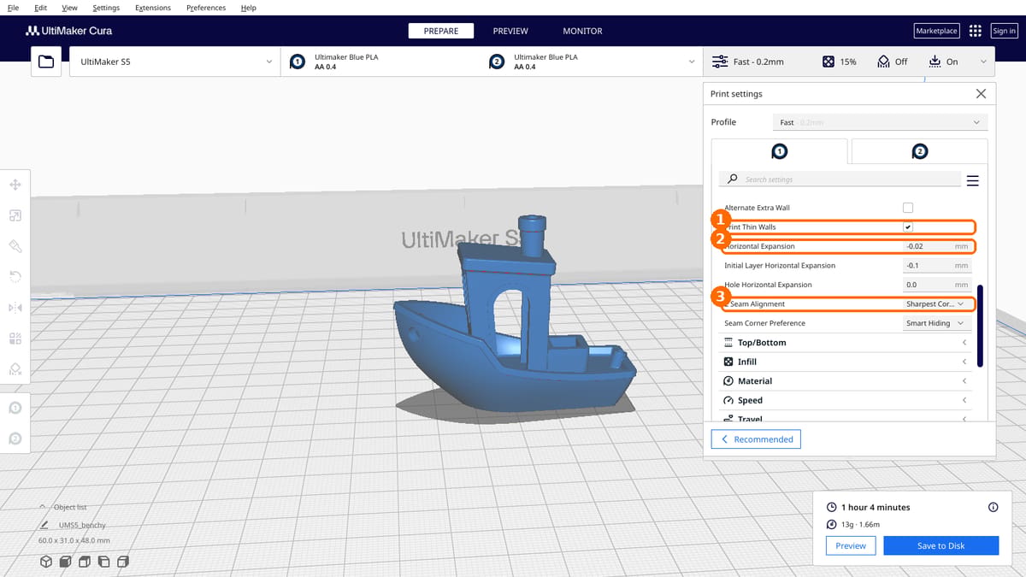Click the 3D perspective view cube icon
This screenshot has width=1026, height=577.
46,562
